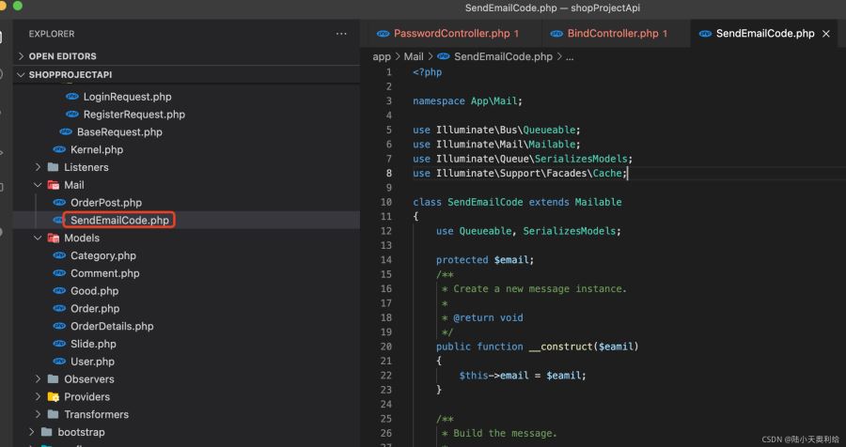Switch to the PasswordController.php tab
The image size is (846, 447).
[x=450, y=34]
